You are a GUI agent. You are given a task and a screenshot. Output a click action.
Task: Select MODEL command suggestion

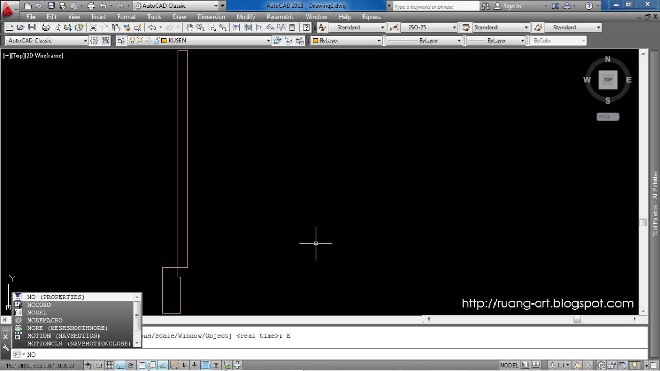coord(73,312)
